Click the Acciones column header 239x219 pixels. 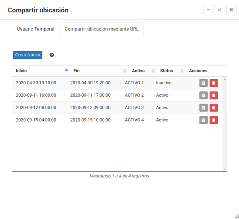[x=198, y=71]
